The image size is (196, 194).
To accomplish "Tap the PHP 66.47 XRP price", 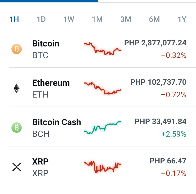I will tap(168, 161).
